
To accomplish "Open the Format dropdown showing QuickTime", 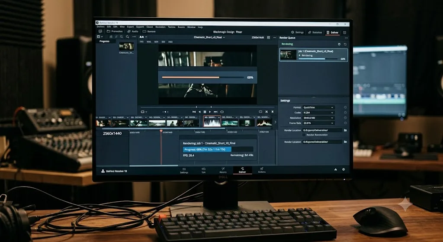I will click(318, 107).
